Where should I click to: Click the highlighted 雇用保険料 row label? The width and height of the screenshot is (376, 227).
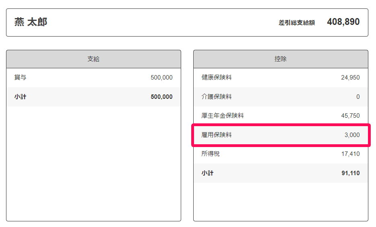click(217, 135)
